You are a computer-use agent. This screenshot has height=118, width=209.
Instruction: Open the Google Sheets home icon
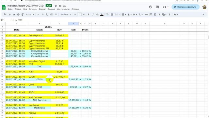4,7
